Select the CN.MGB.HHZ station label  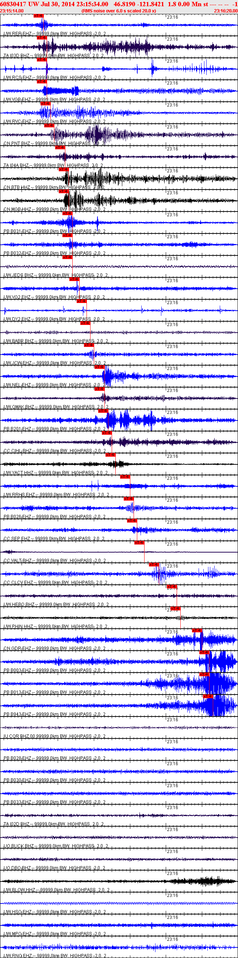pos(54,209)
